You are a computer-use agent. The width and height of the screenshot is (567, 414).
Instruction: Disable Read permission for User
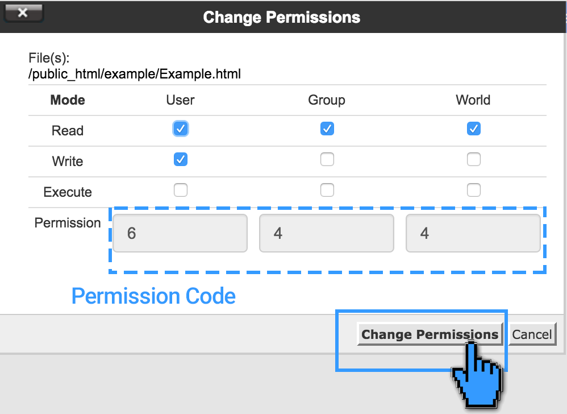coord(180,129)
